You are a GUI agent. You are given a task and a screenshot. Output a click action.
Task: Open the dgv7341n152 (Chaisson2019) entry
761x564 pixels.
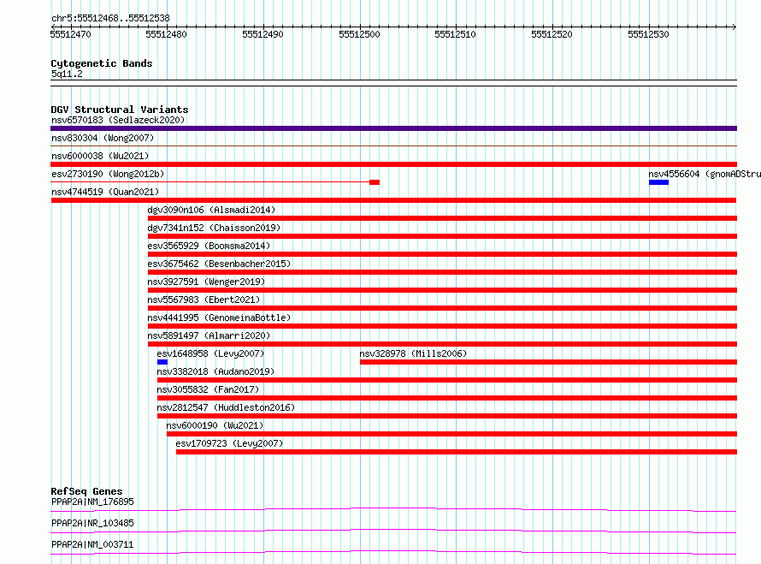214,228
